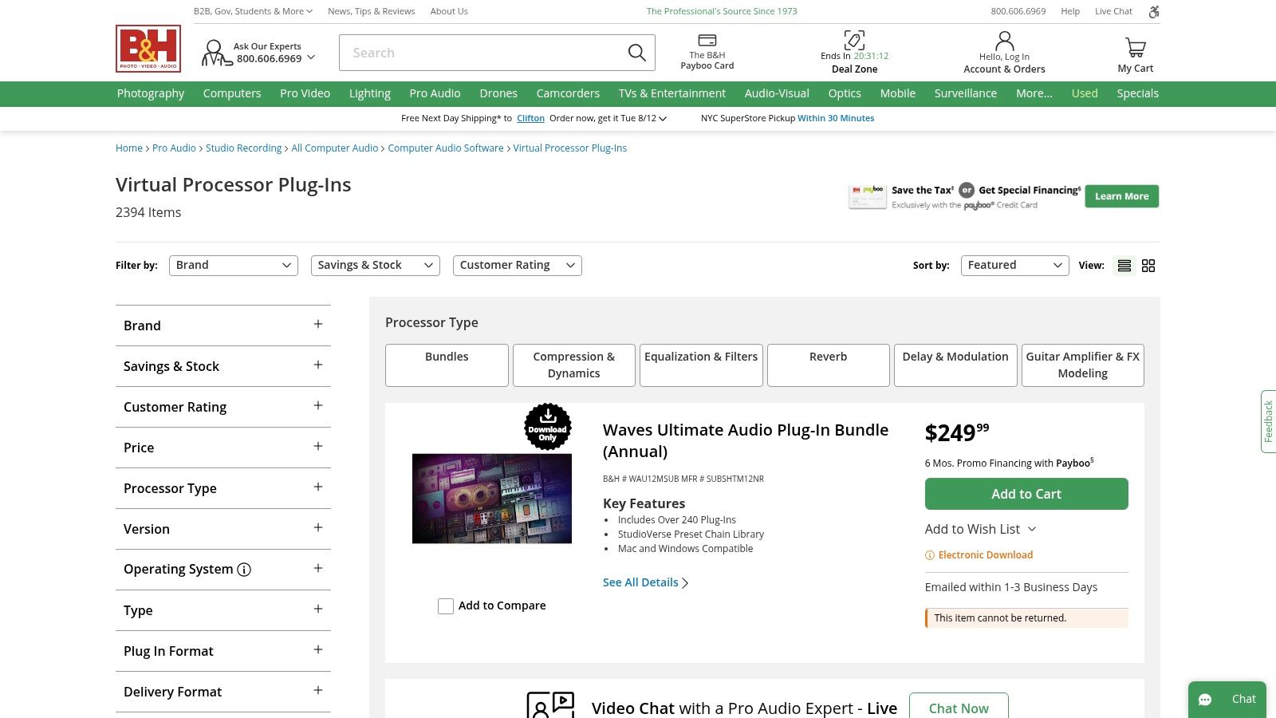Select Guitar Amplifier & FX Modeling

pyautogui.click(x=1083, y=365)
